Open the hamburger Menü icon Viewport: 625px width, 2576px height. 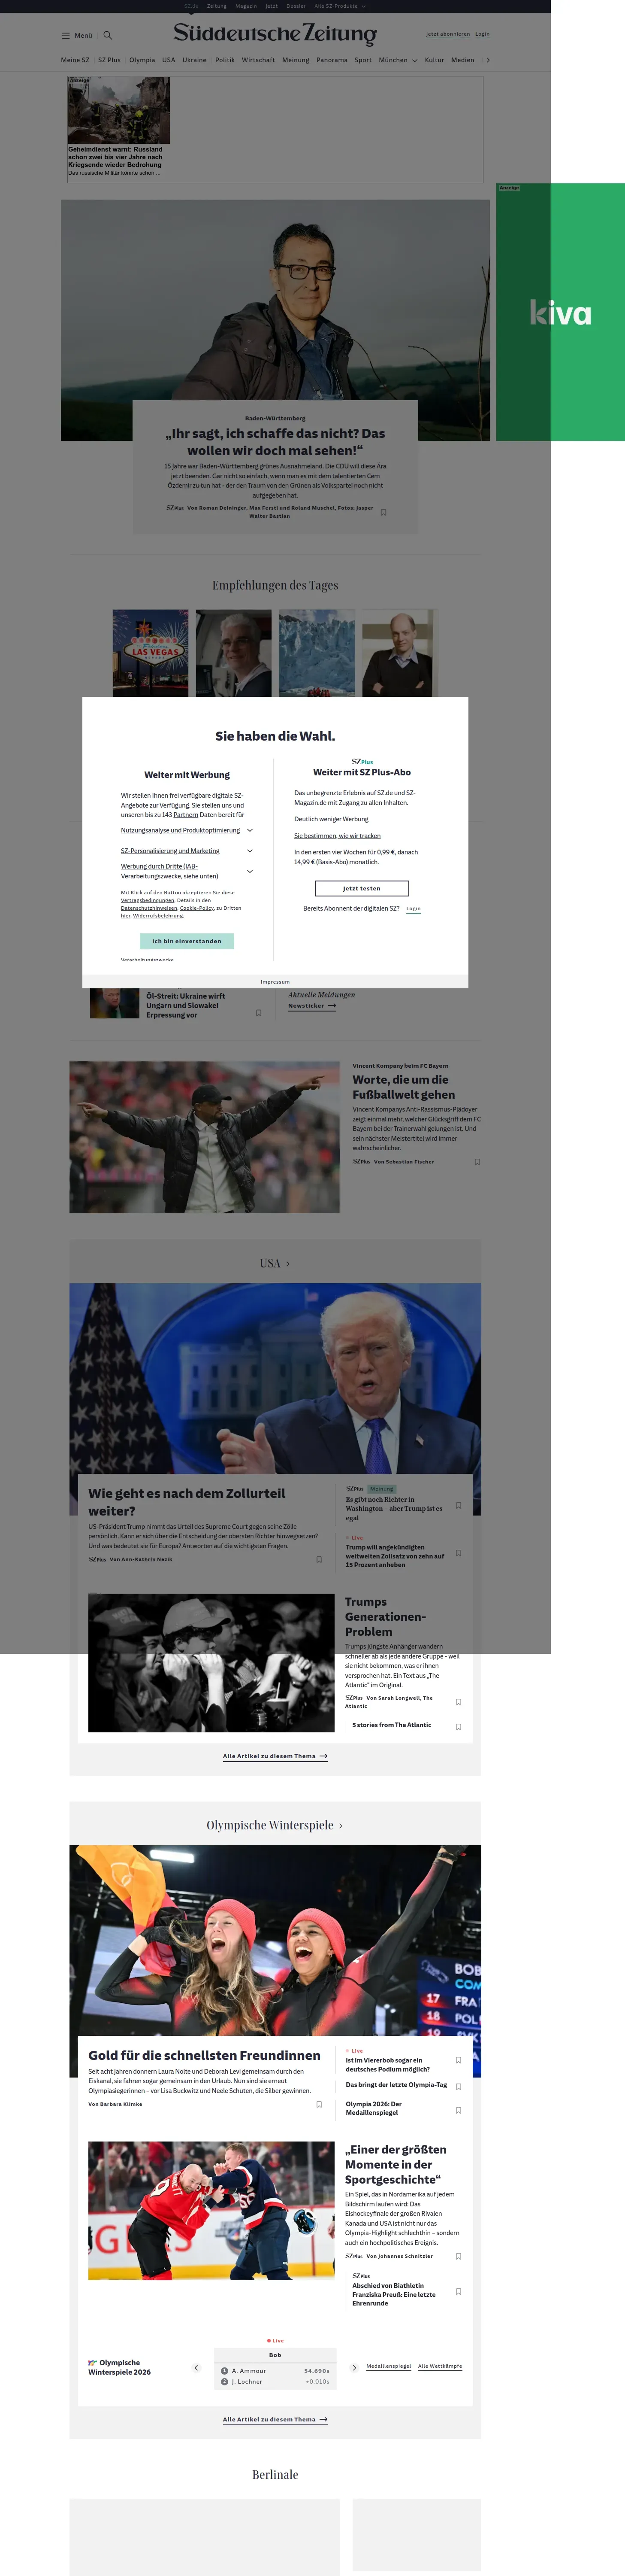click(x=66, y=35)
